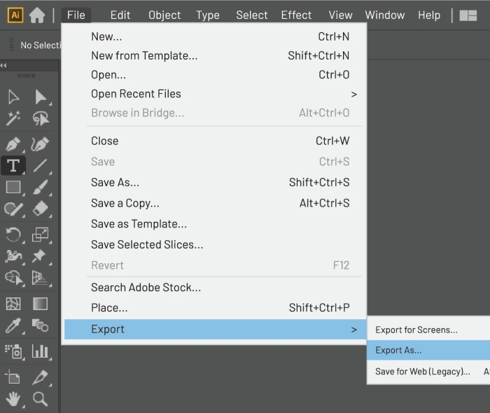Select the Curvature tool
490x413 pixels.
coord(40,144)
